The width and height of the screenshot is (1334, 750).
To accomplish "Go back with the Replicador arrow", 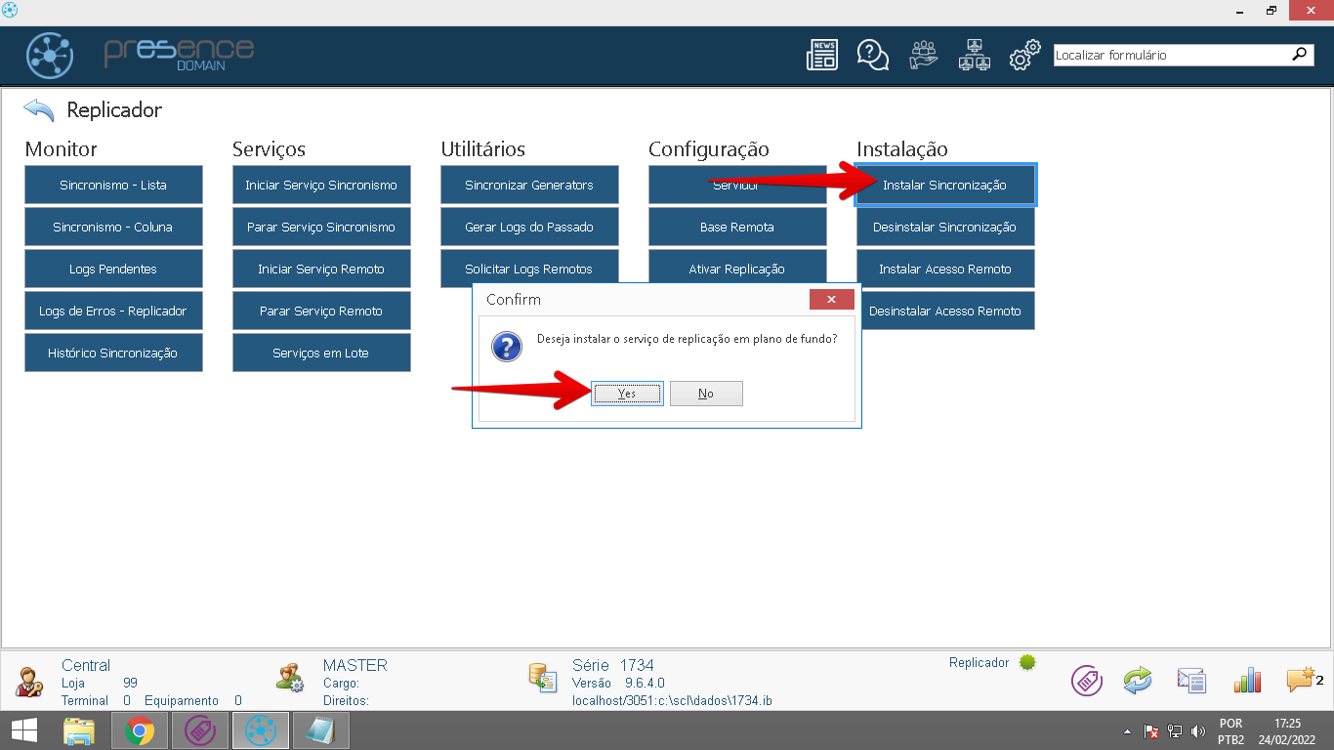I will [39, 109].
